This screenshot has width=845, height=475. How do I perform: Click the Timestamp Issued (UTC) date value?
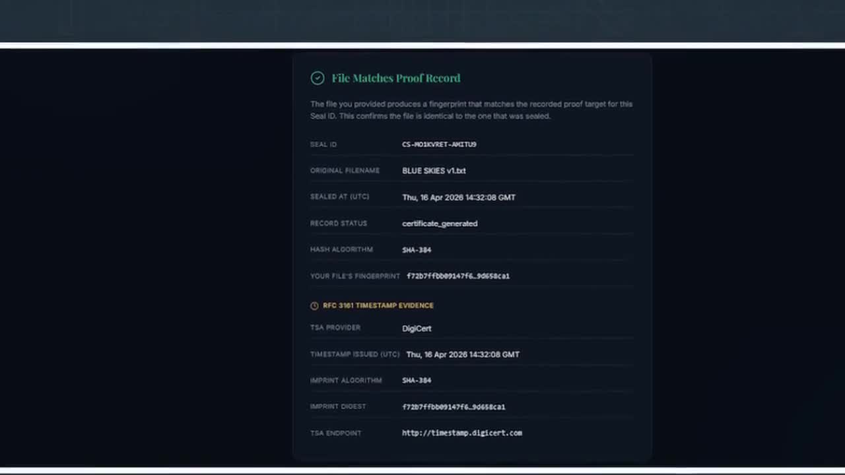click(462, 354)
